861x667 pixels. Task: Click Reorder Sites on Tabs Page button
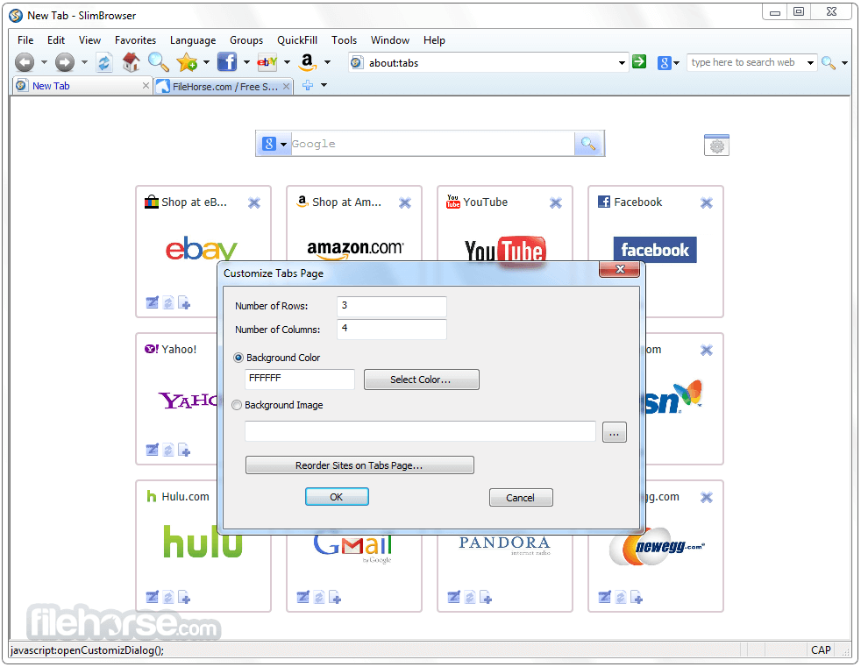point(359,465)
